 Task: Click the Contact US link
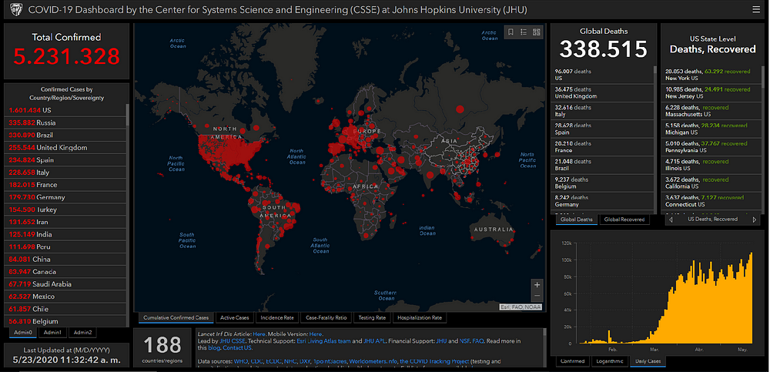click(x=237, y=347)
